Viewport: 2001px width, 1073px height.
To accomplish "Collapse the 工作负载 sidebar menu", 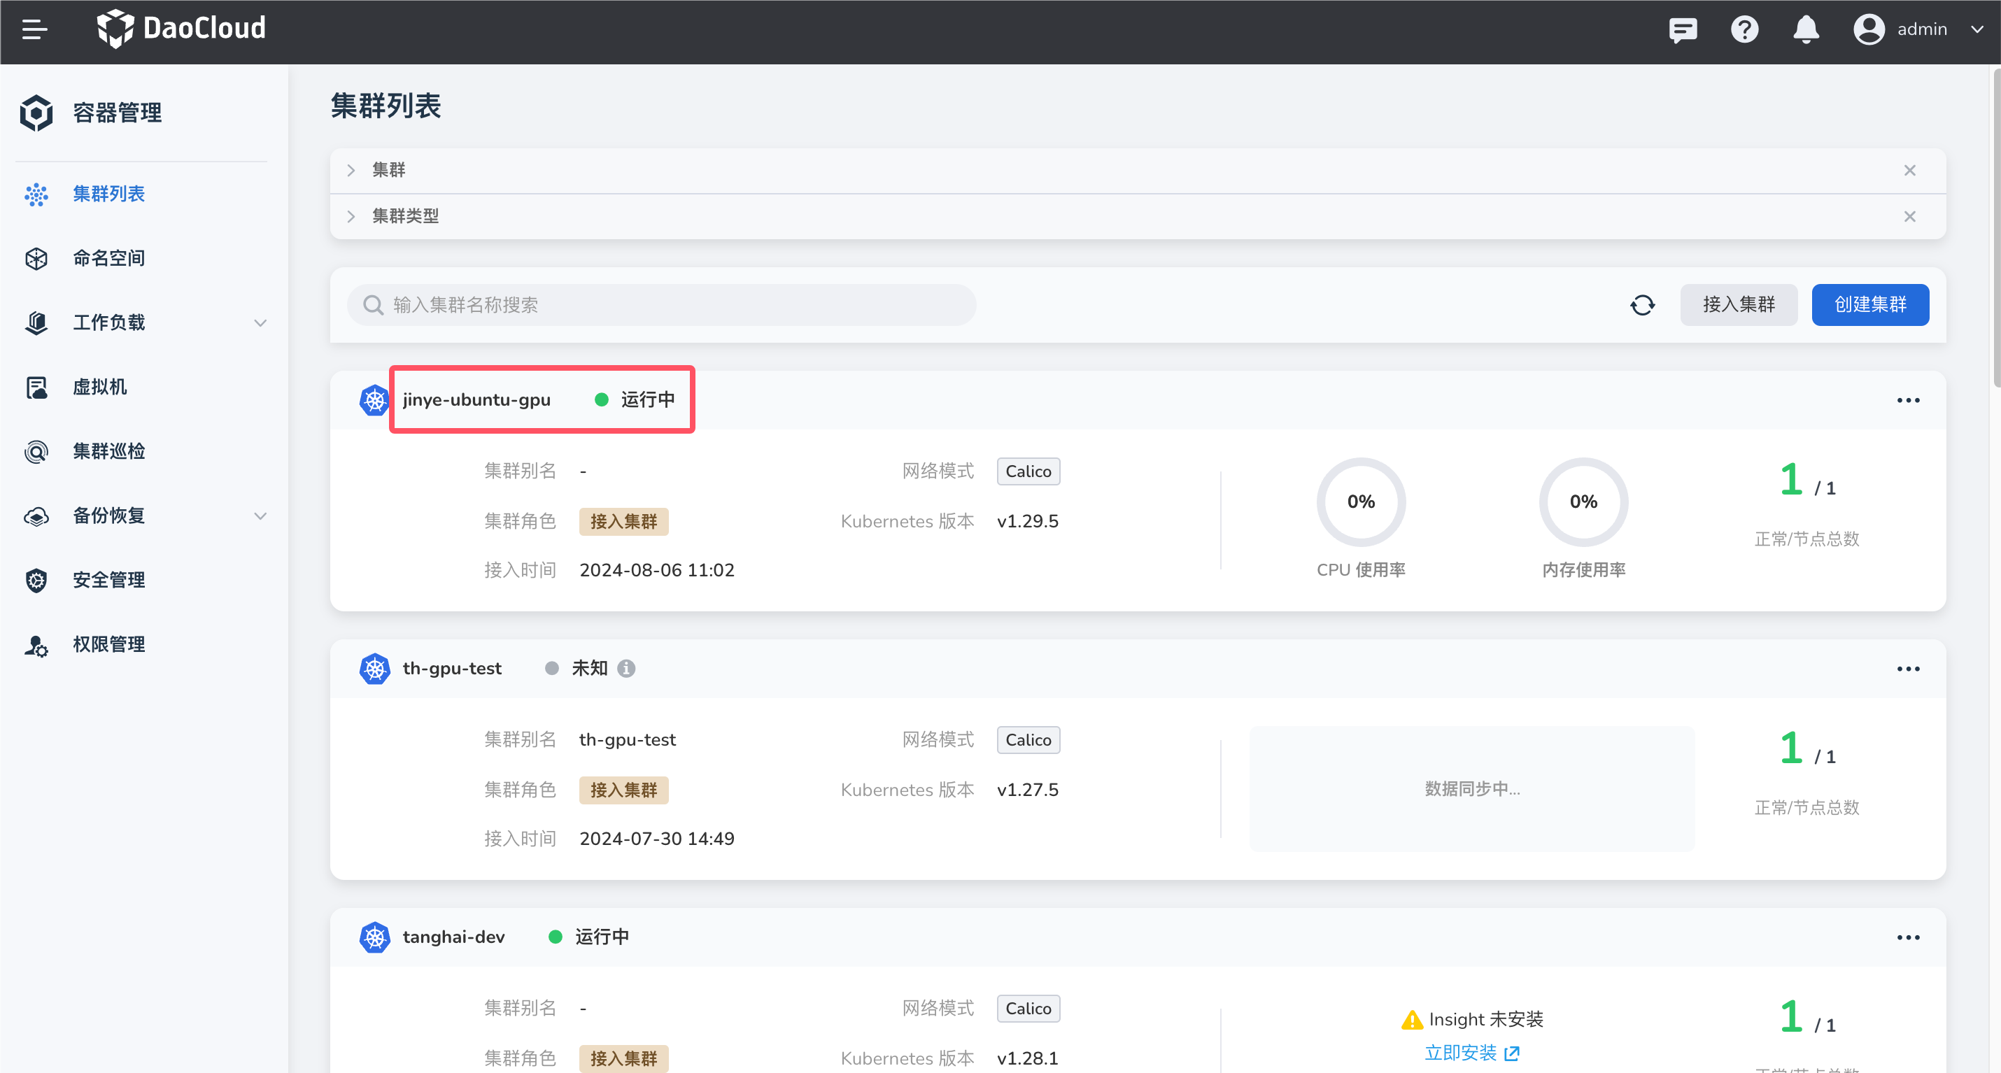I will click(x=260, y=322).
